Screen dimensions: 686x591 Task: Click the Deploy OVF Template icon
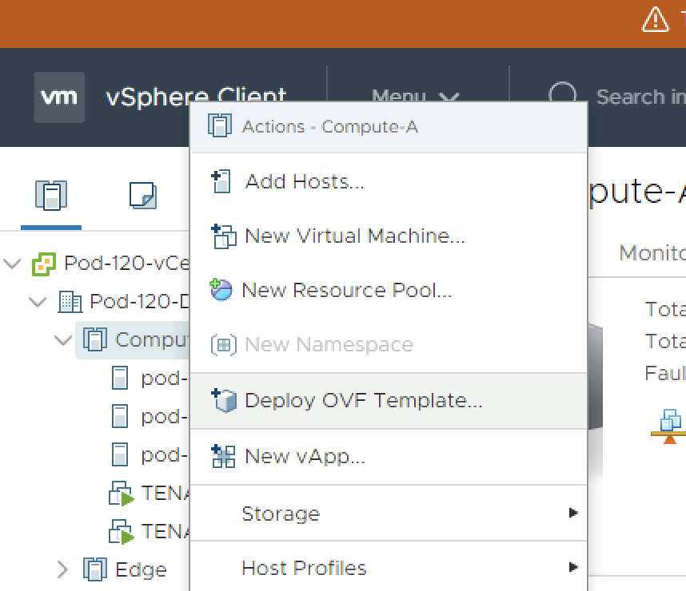[223, 400]
